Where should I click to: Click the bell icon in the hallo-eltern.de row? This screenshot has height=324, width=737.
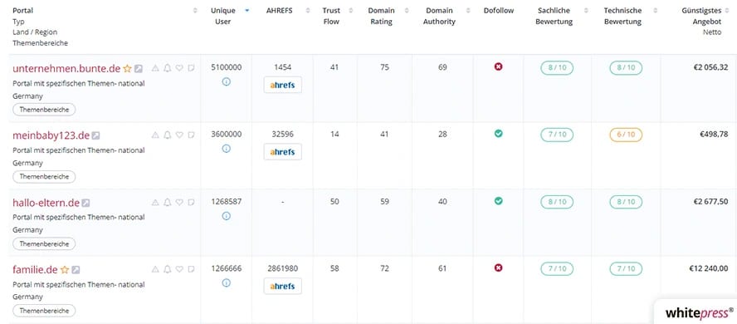pyautogui.click(x=168, y=203)
